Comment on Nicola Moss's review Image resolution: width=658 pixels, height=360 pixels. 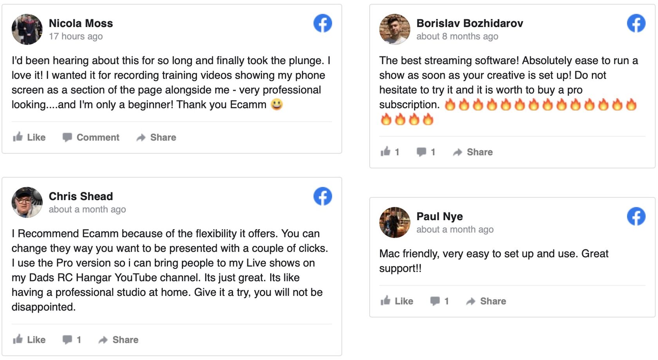pos(91,137)
